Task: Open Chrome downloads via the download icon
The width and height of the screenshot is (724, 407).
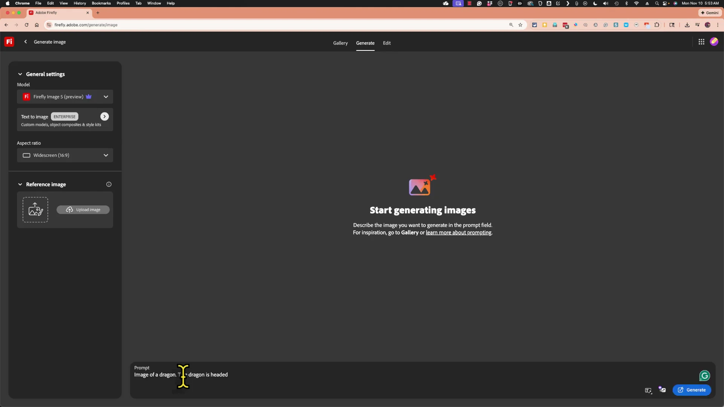Action: click(x=687, y=25)
